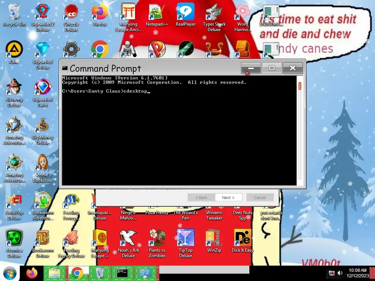
Task: Open Alchemy Deluxe shortcut
Action: click(x=14, y=93)
